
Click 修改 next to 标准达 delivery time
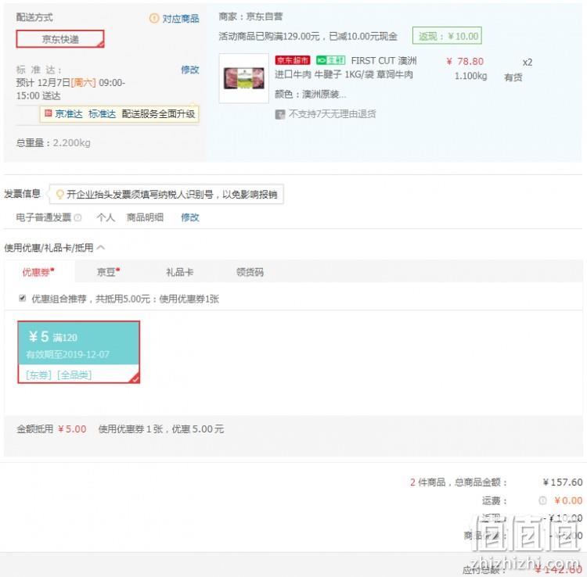pos(190,70)
